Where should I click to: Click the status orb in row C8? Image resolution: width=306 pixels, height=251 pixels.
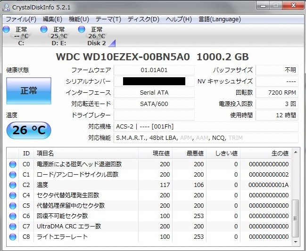coord(13,237)
